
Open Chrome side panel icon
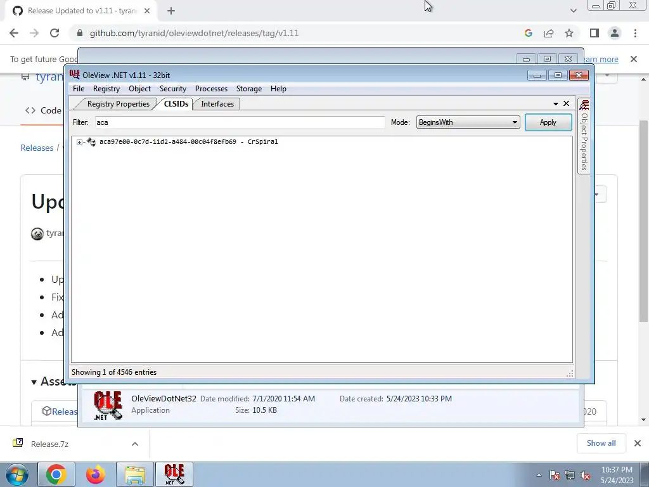coord(594,33)
